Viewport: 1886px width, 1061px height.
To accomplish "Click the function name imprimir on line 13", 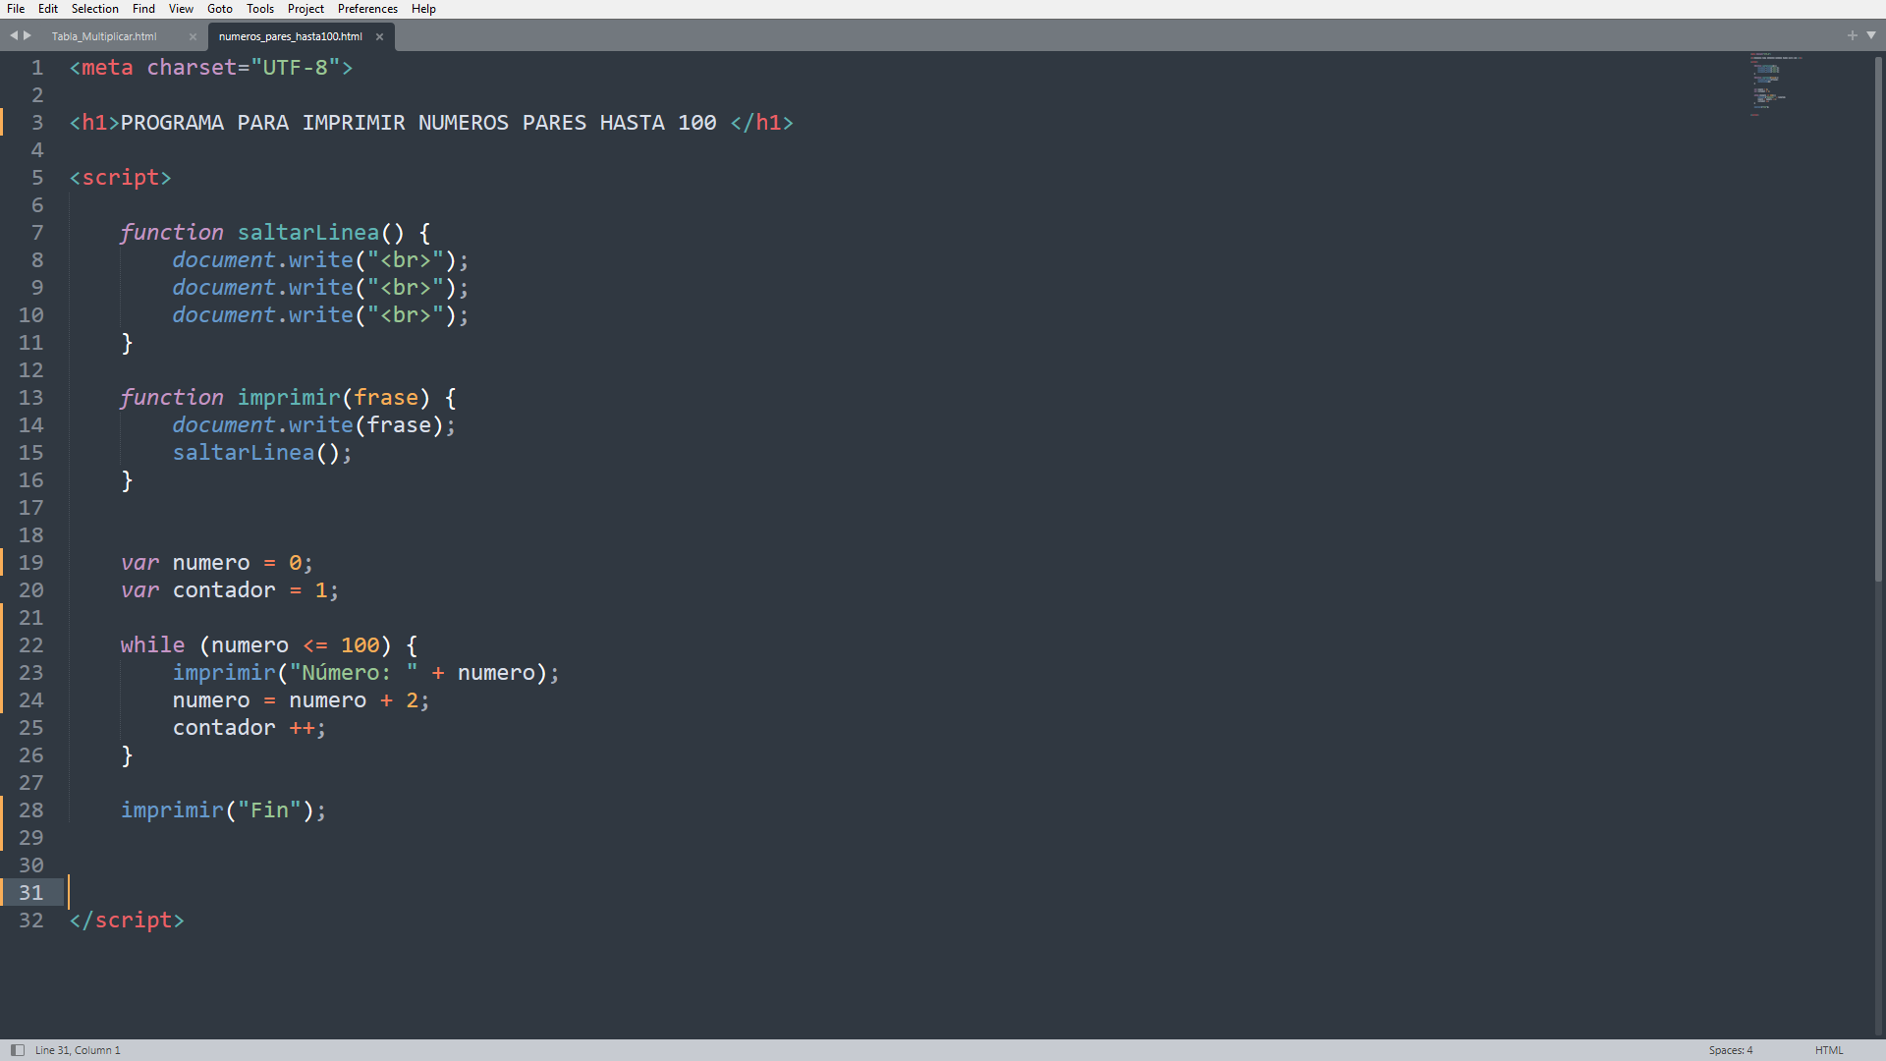I will tap(289, 398).
